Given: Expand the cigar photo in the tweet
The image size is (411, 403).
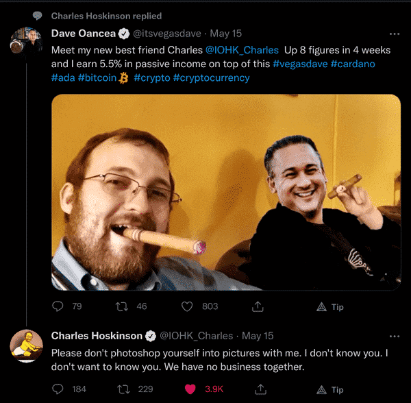Looking at the screenshot, I should click(226, 192).
